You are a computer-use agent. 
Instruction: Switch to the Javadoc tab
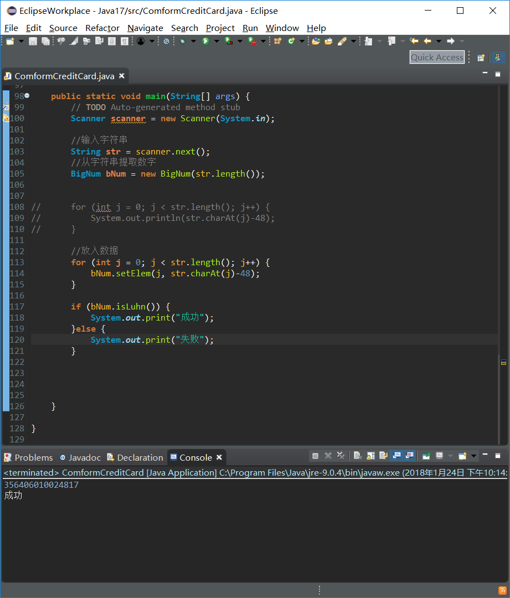point(80,457)
